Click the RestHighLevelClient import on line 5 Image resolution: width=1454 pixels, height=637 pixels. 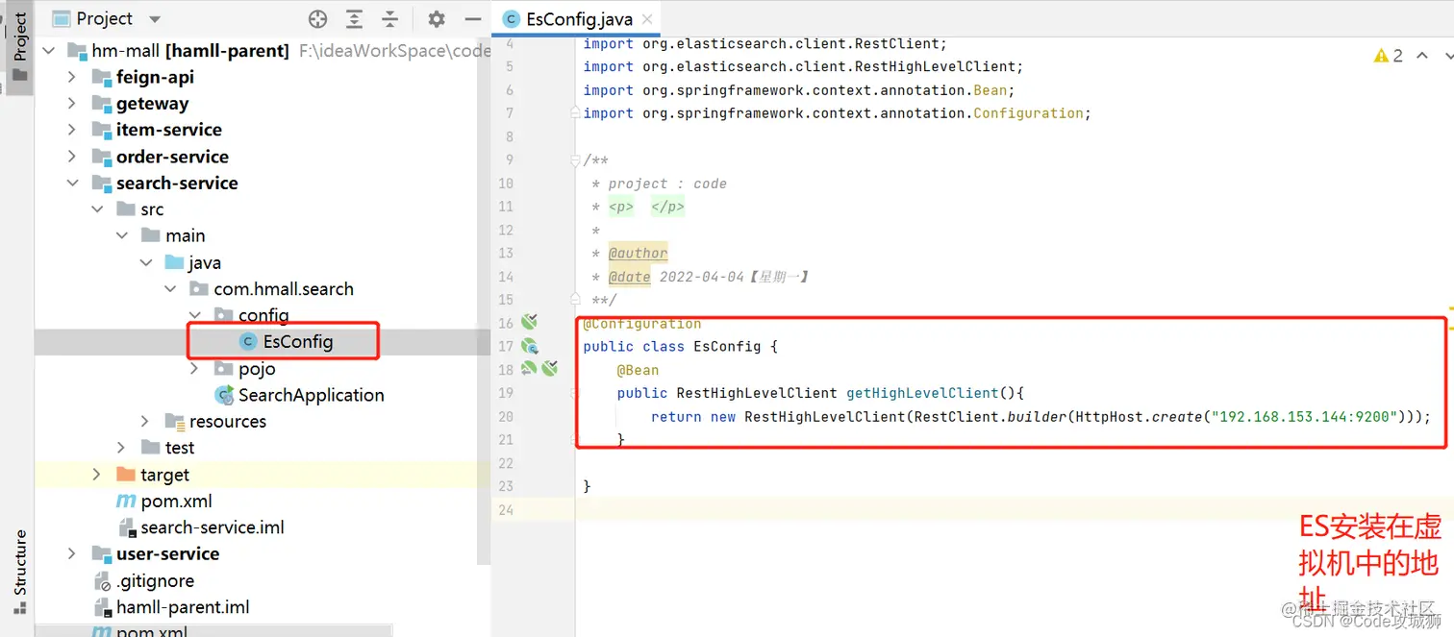(803, 66)
